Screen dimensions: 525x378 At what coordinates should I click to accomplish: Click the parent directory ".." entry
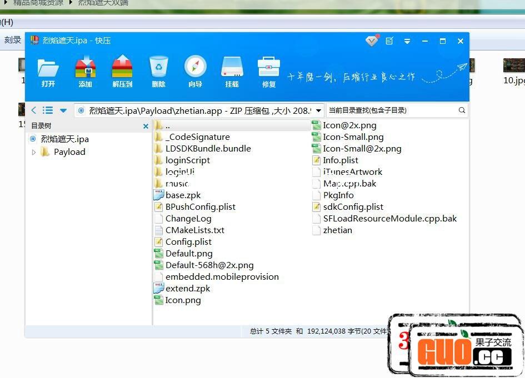tap(167, 126)
